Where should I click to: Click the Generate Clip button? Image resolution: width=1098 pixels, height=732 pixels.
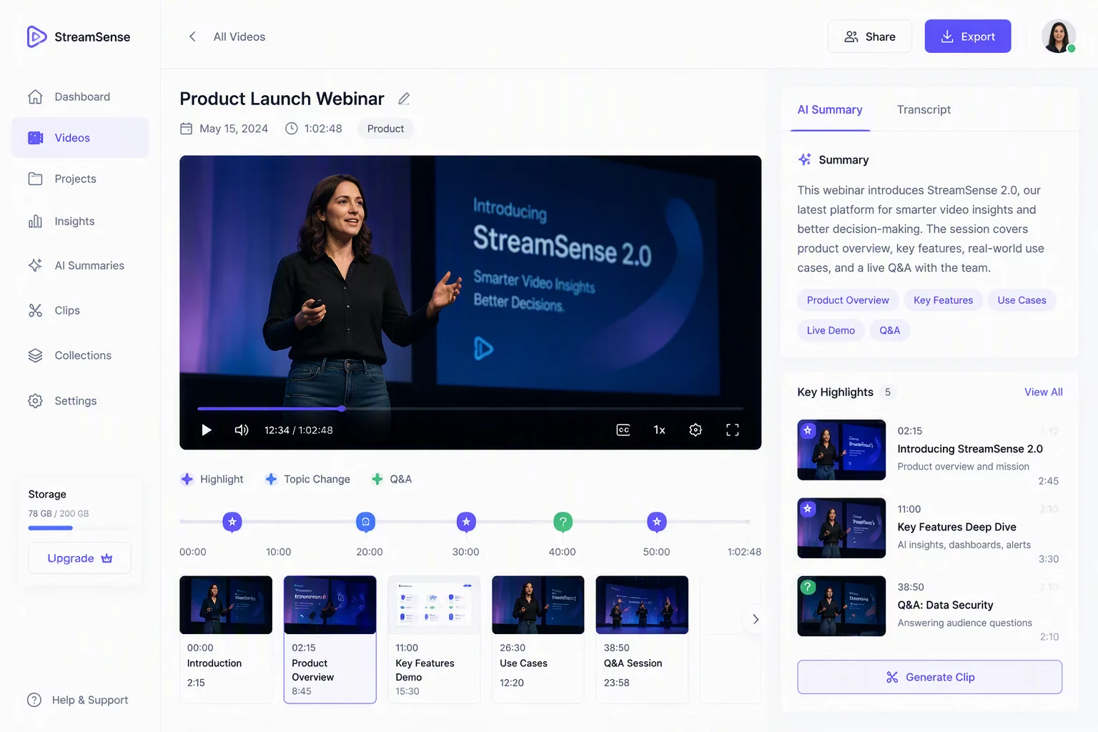point(929,677)
